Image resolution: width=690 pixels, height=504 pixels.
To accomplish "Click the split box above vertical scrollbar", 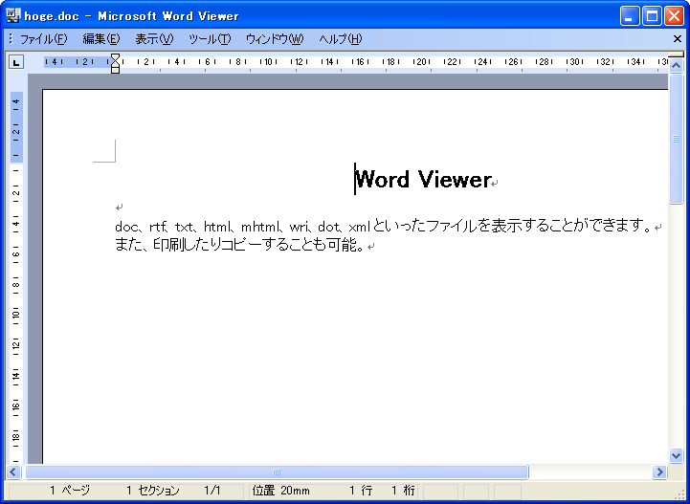I will coord(676,55).
